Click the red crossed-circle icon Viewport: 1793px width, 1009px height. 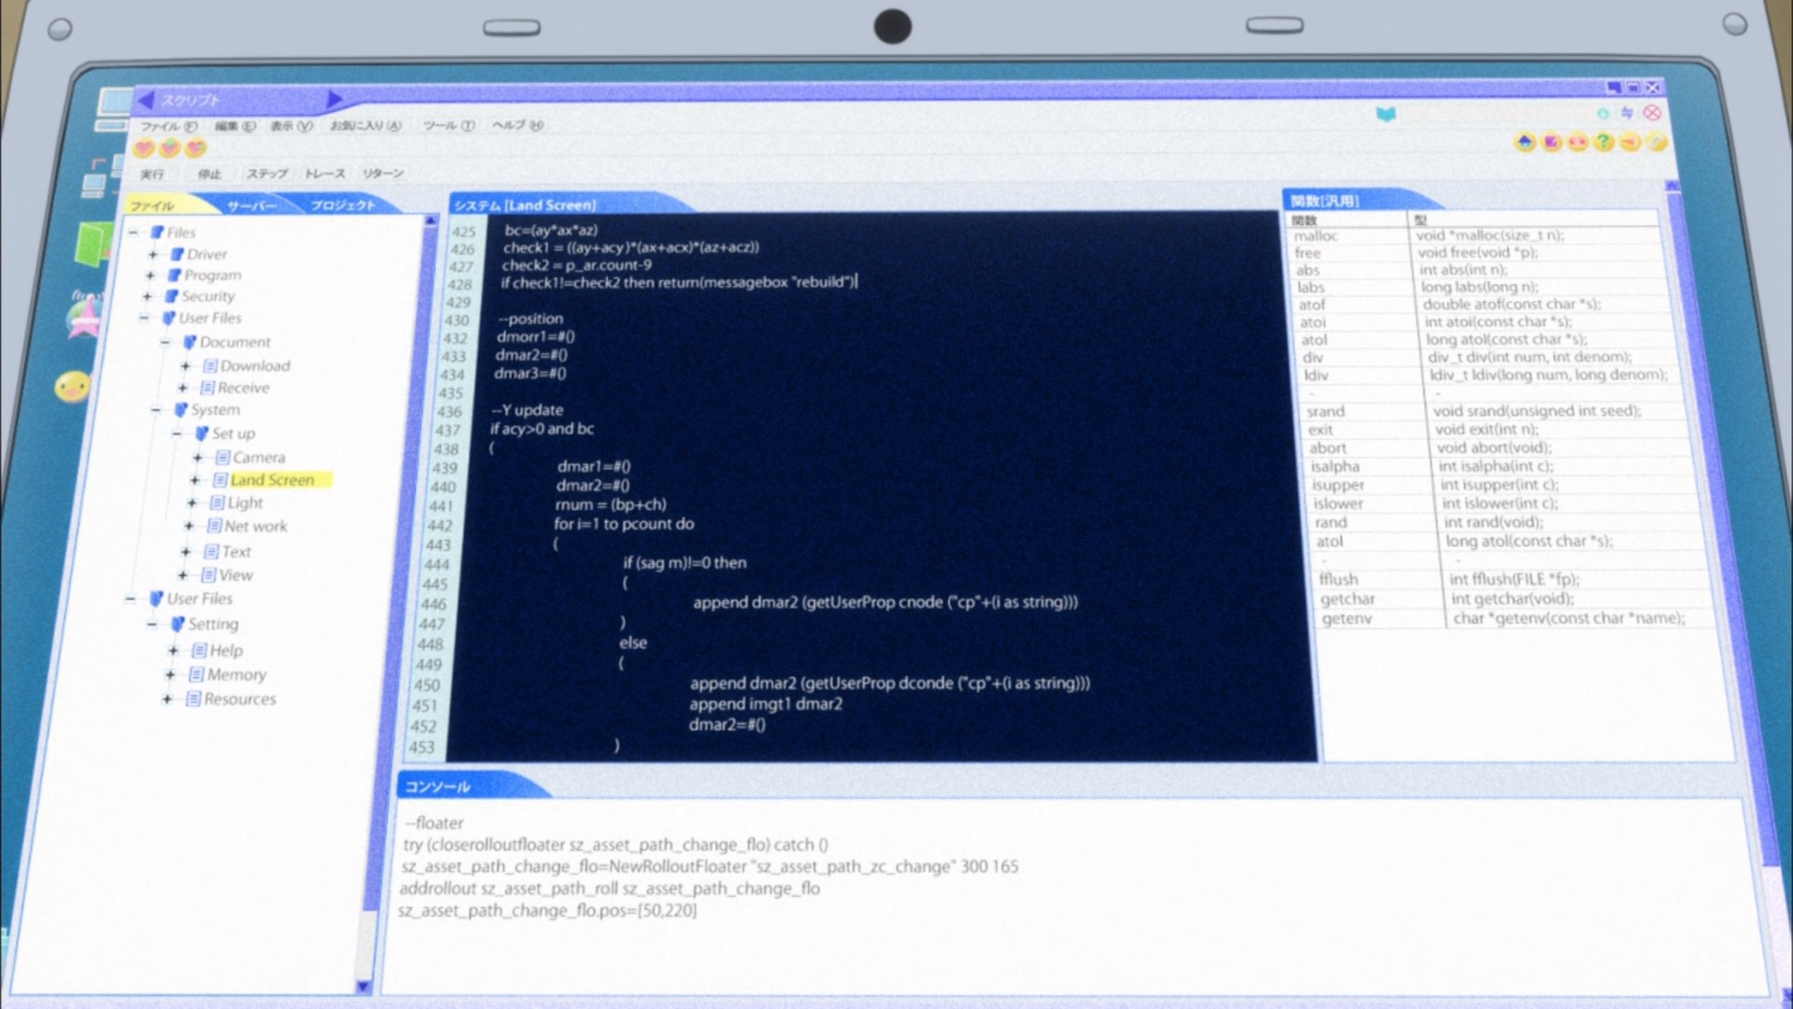[x=1652, y=112]
